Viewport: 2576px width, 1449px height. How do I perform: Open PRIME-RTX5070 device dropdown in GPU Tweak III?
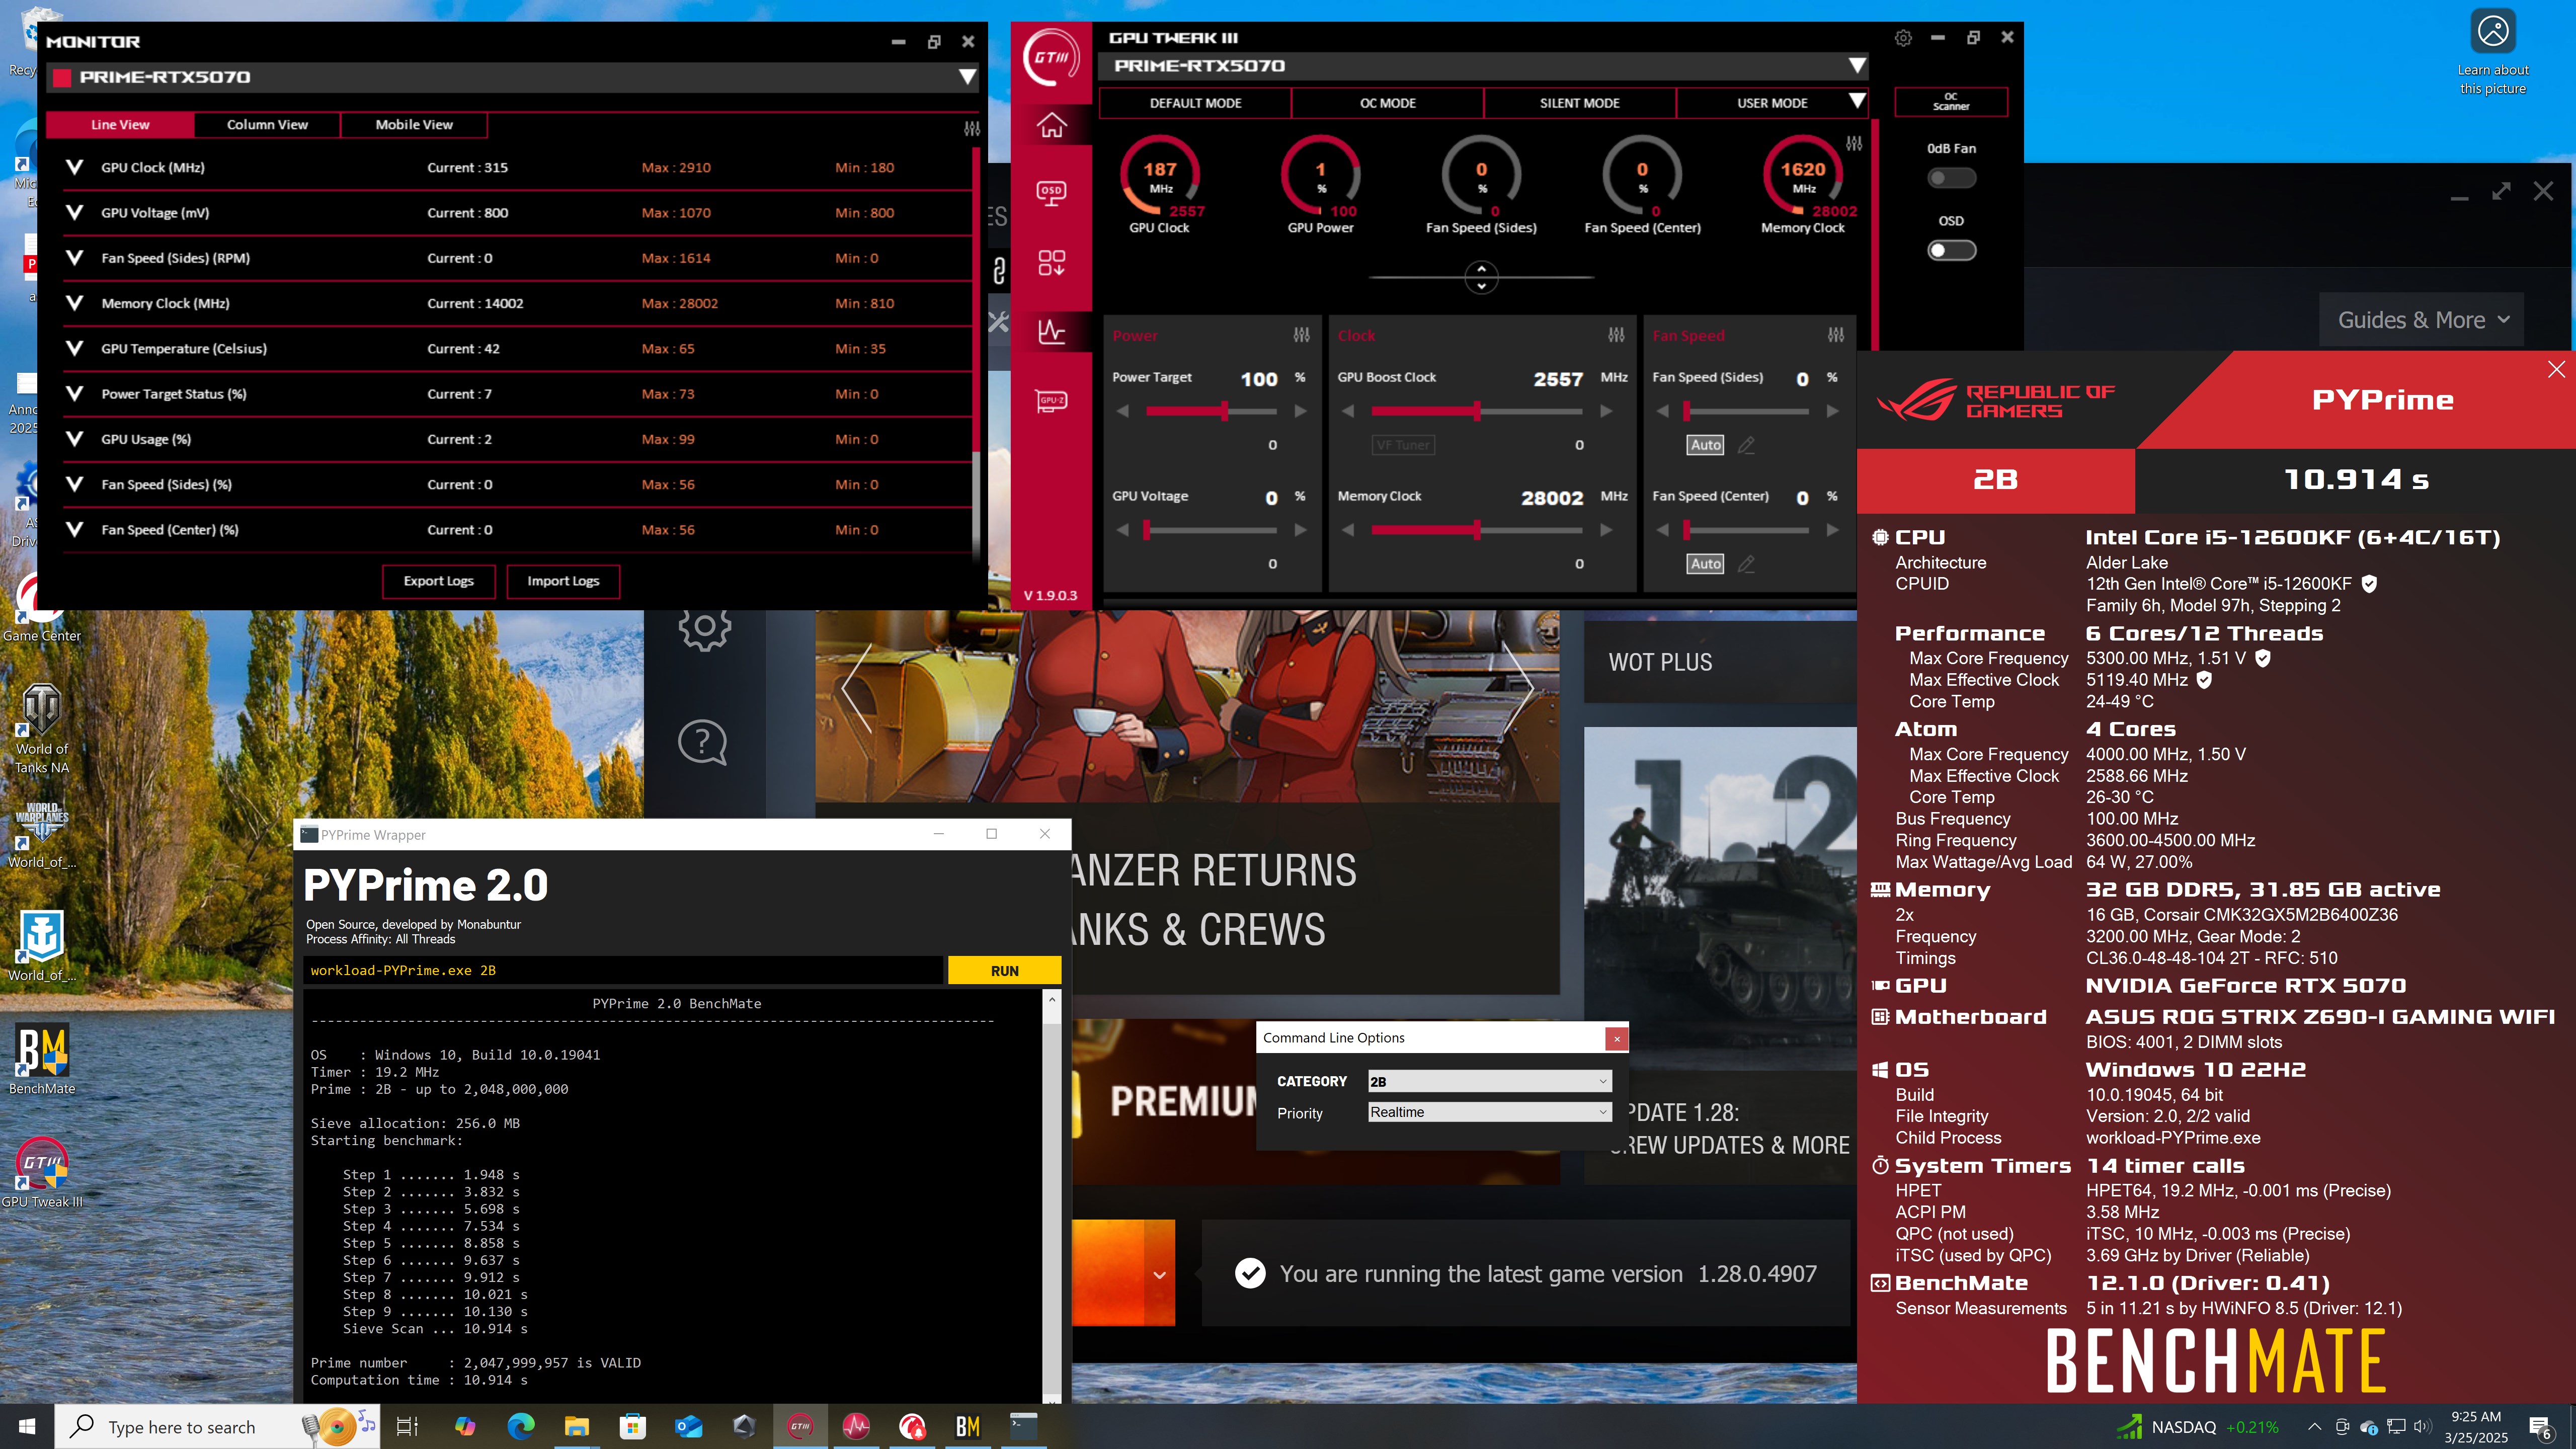pos(1856,66)
